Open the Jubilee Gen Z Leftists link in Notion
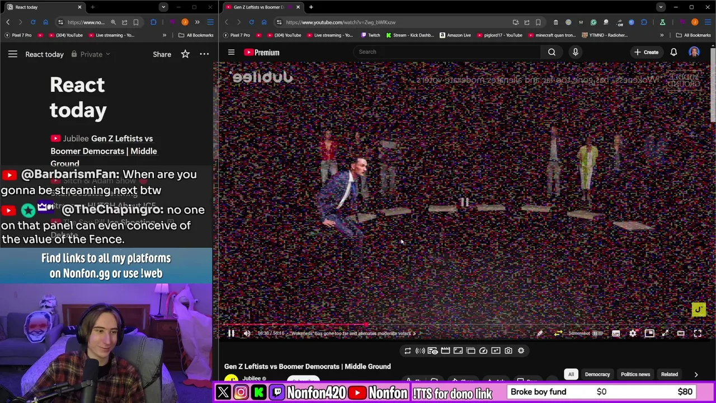Screen dimensions: 716x403 104,151
